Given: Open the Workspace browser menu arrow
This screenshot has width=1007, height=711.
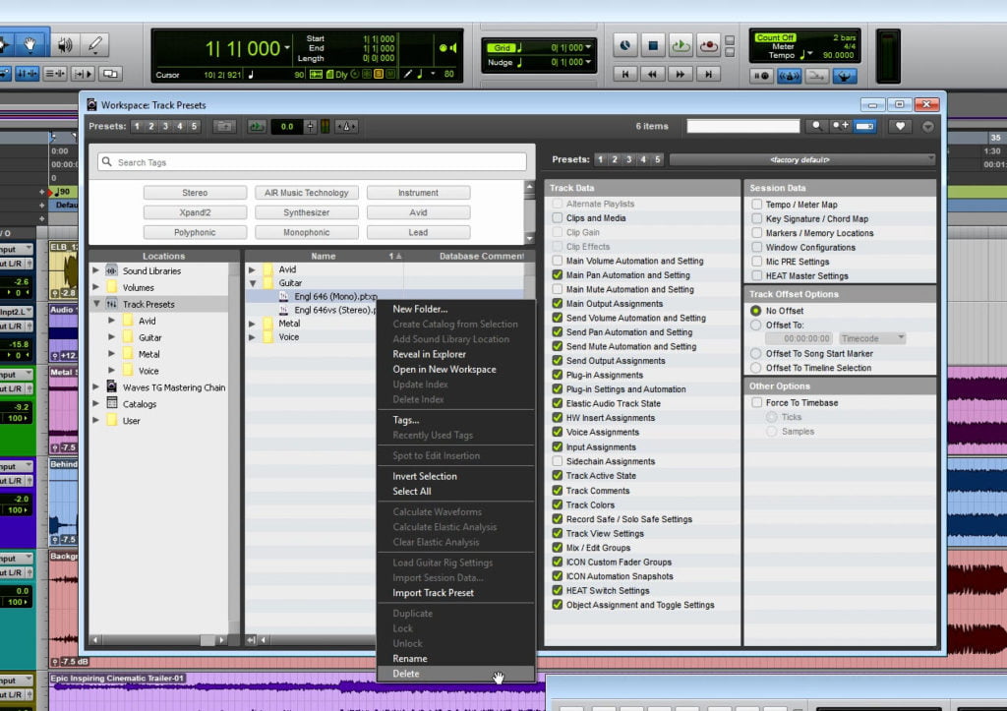Looking at the screenshot, I should pos(928,127).
